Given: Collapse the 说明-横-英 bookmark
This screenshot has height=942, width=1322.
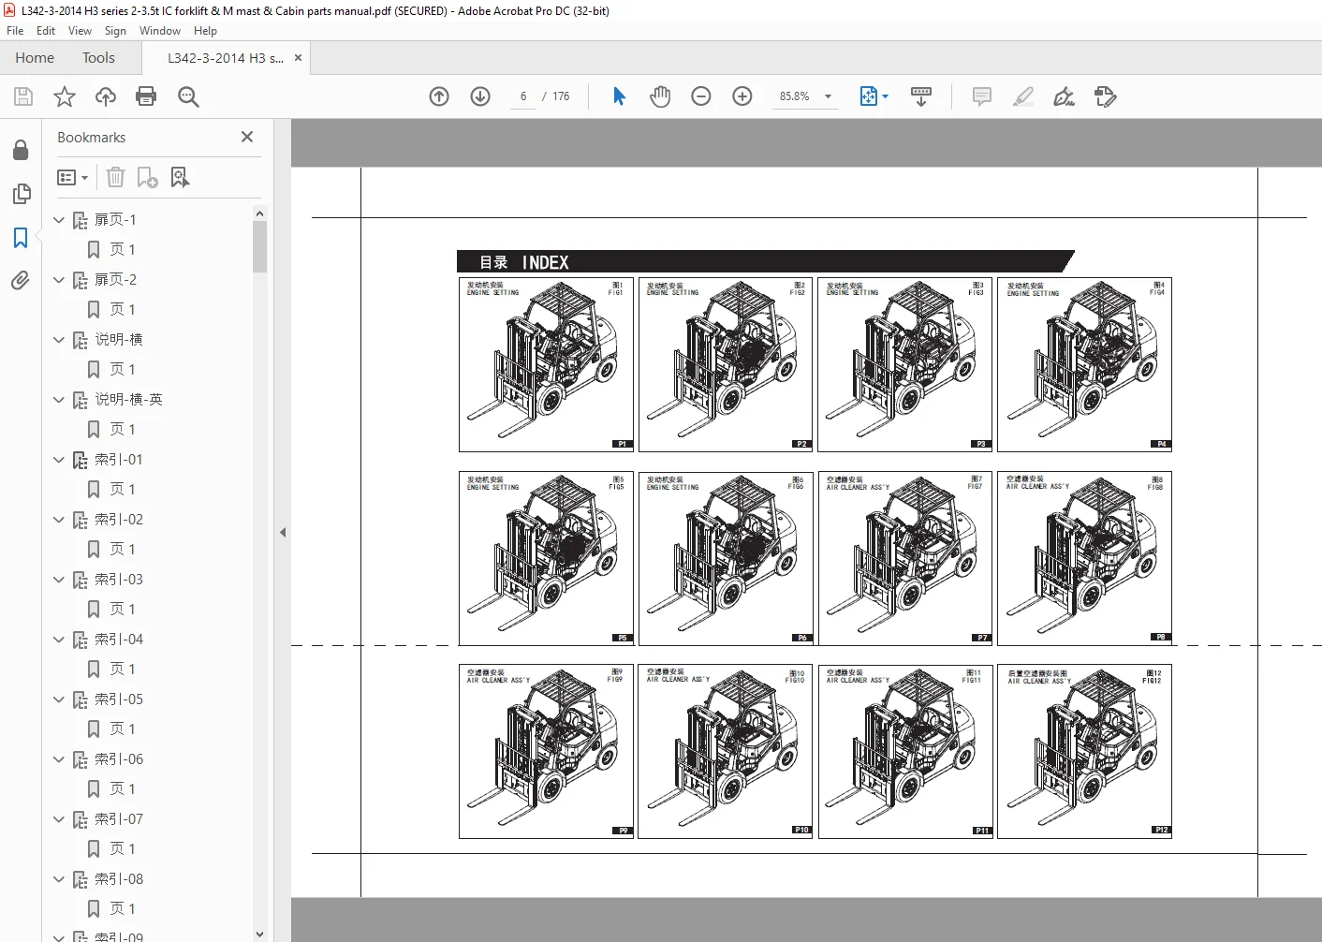Looking at the screenshot, I should click(x=59, y=400).
